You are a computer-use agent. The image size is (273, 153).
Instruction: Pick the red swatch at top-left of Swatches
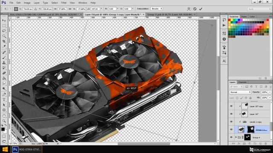[229, 20]
